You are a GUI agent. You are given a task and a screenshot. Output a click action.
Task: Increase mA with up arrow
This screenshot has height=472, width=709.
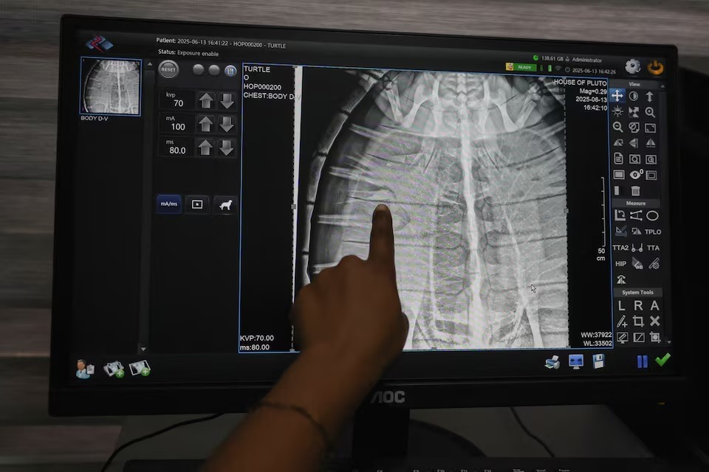coord(206,124)
